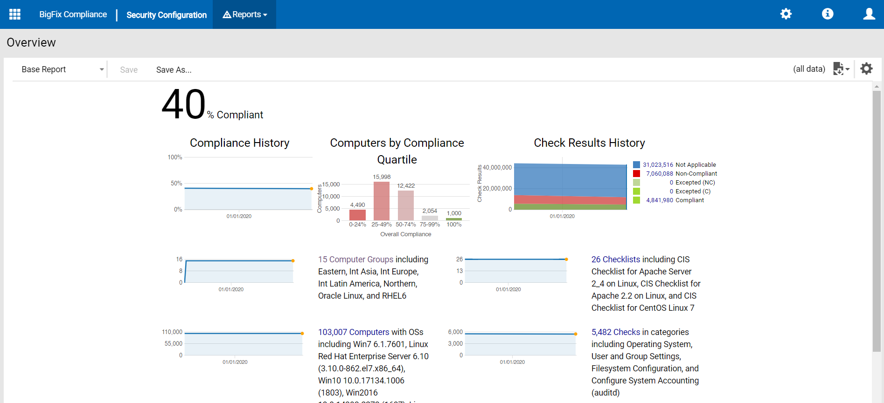Image resolution: width=884 pixels, height=403 pixels.
Task: Open the app grid launcher icon
Action: [x=15, y=14]
